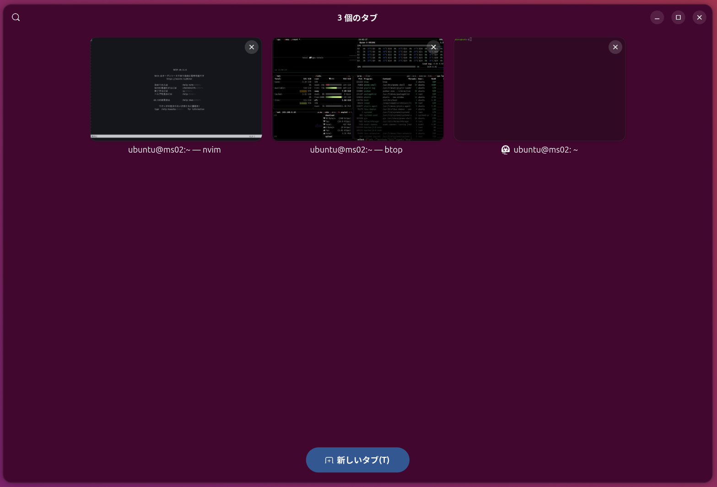
Task: Click the 'ubuntu@ms02:~ — btop' tab label
Action: click(x=356, y=150)
